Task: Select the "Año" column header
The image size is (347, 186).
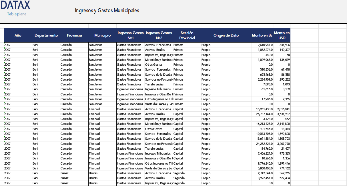Action: [x=18, y=35]
